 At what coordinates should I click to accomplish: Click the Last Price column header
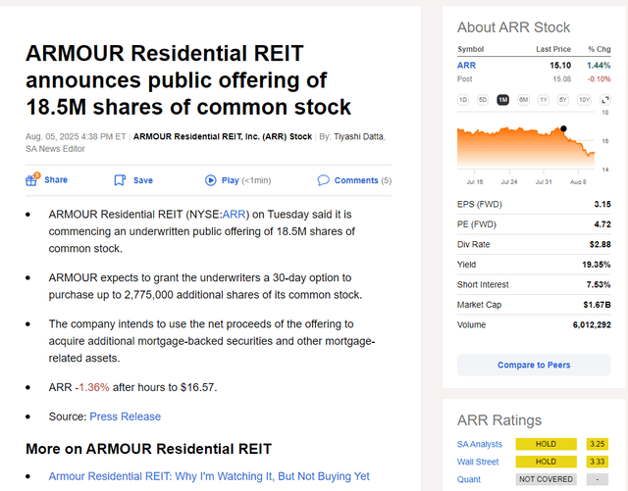553,49
